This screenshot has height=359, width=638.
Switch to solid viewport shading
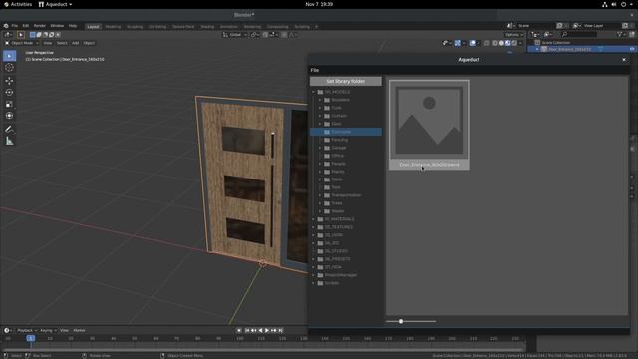(x=501, y=43)
